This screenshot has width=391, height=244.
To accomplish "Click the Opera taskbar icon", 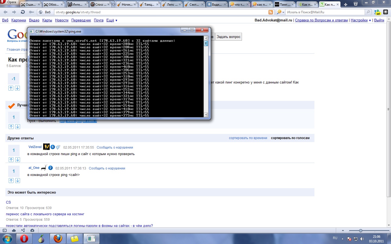I will coord(24,239).
